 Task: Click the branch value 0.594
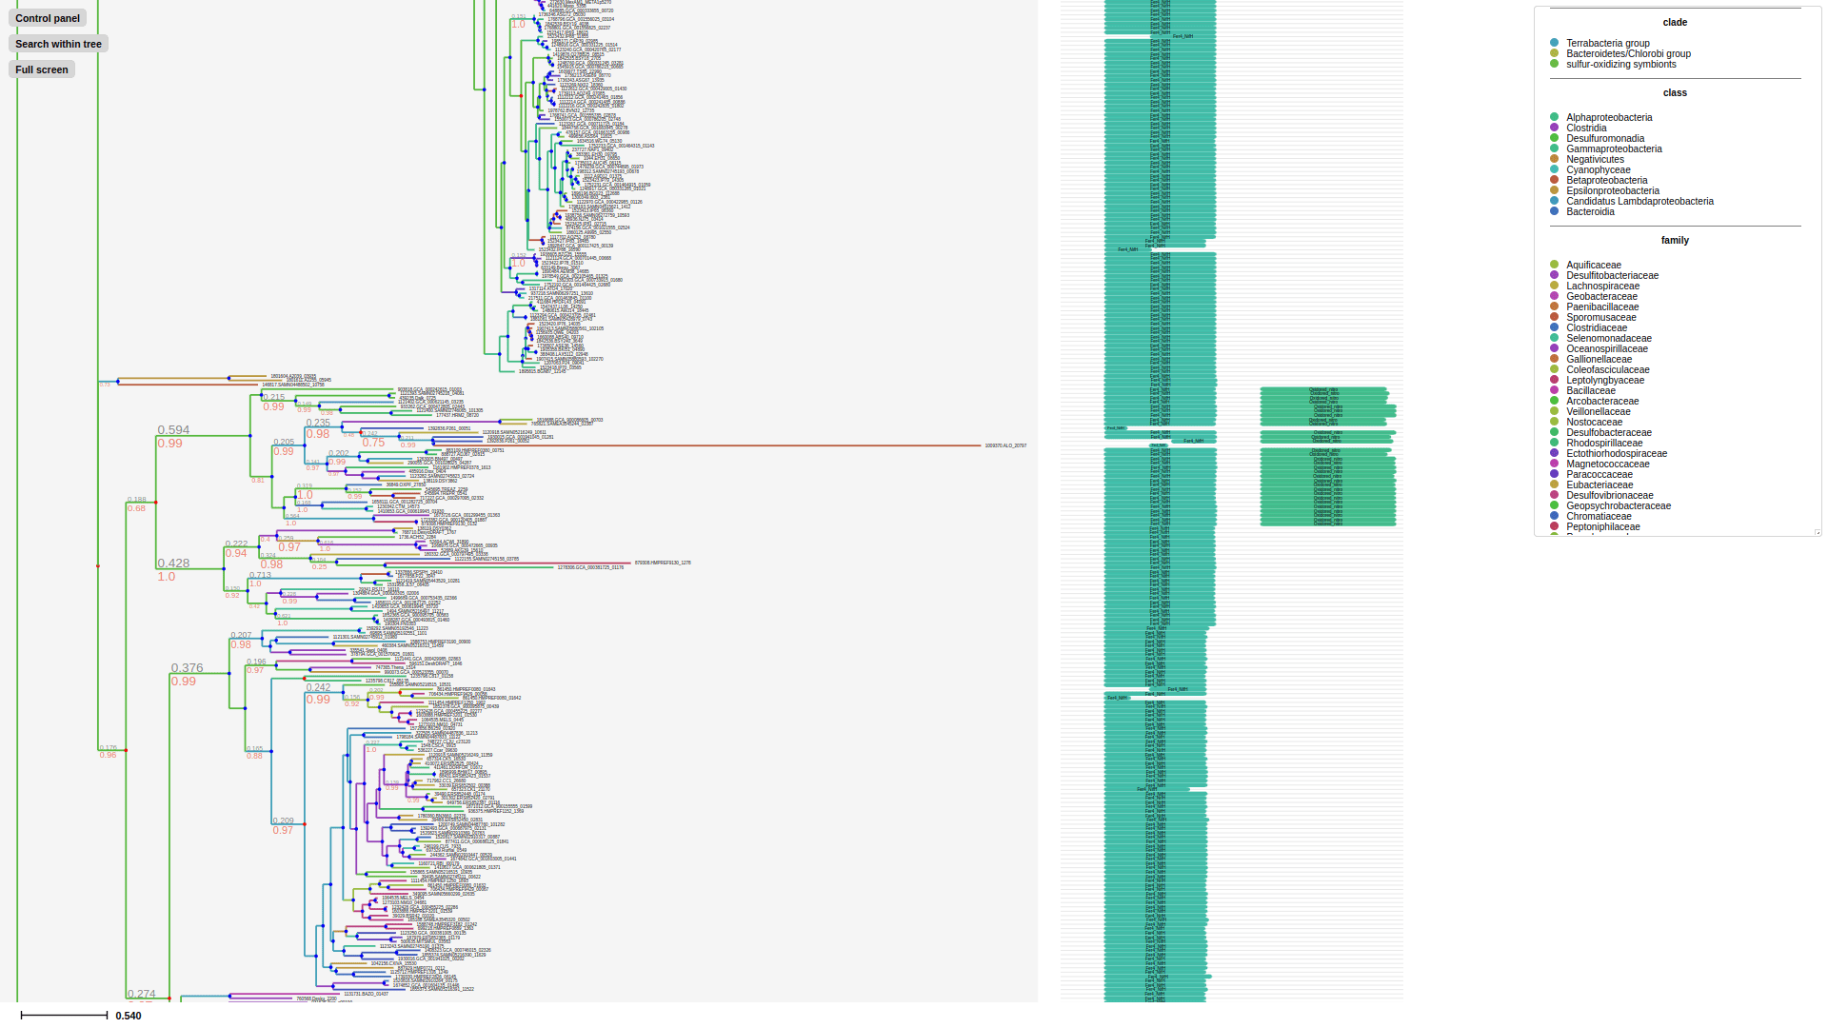point(173,430)
